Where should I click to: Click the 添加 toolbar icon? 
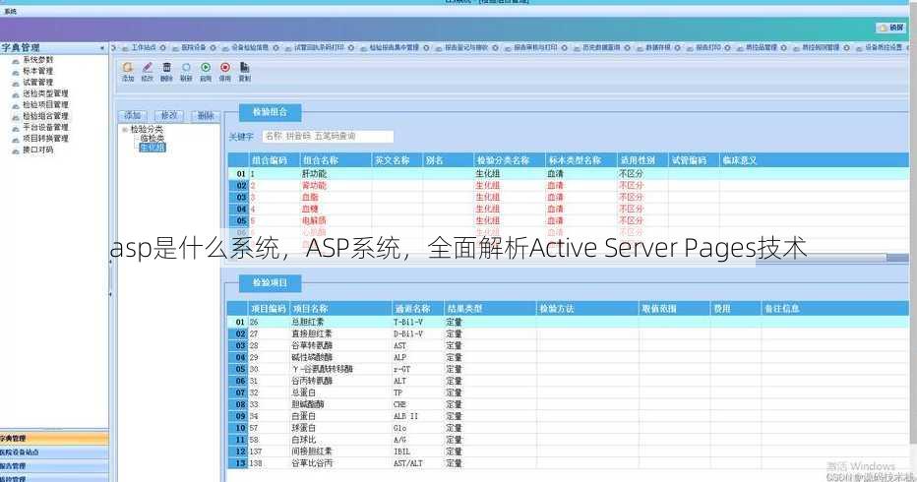tap(128, 72)
